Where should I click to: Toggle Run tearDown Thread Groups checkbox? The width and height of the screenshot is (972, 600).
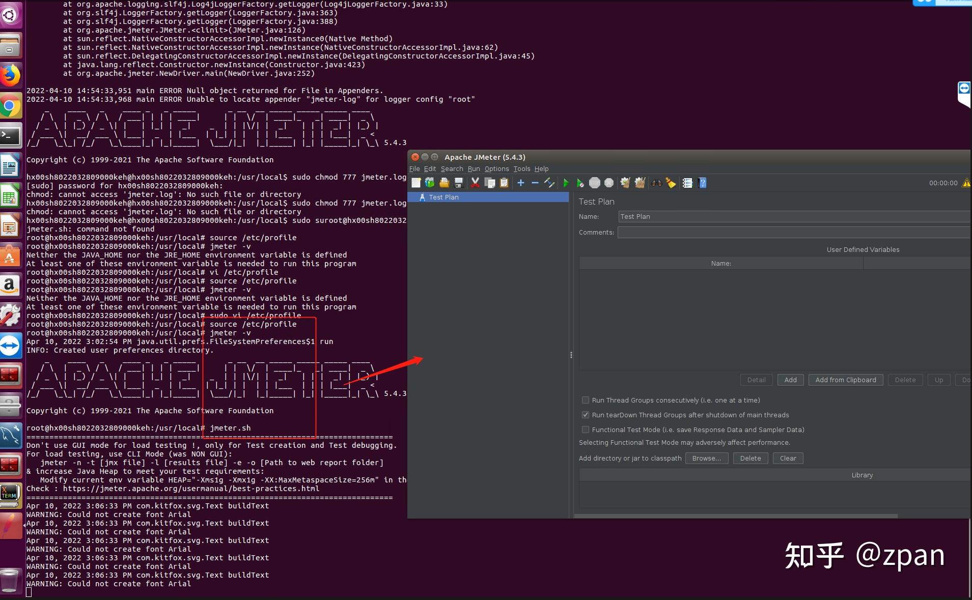(586, 415)
